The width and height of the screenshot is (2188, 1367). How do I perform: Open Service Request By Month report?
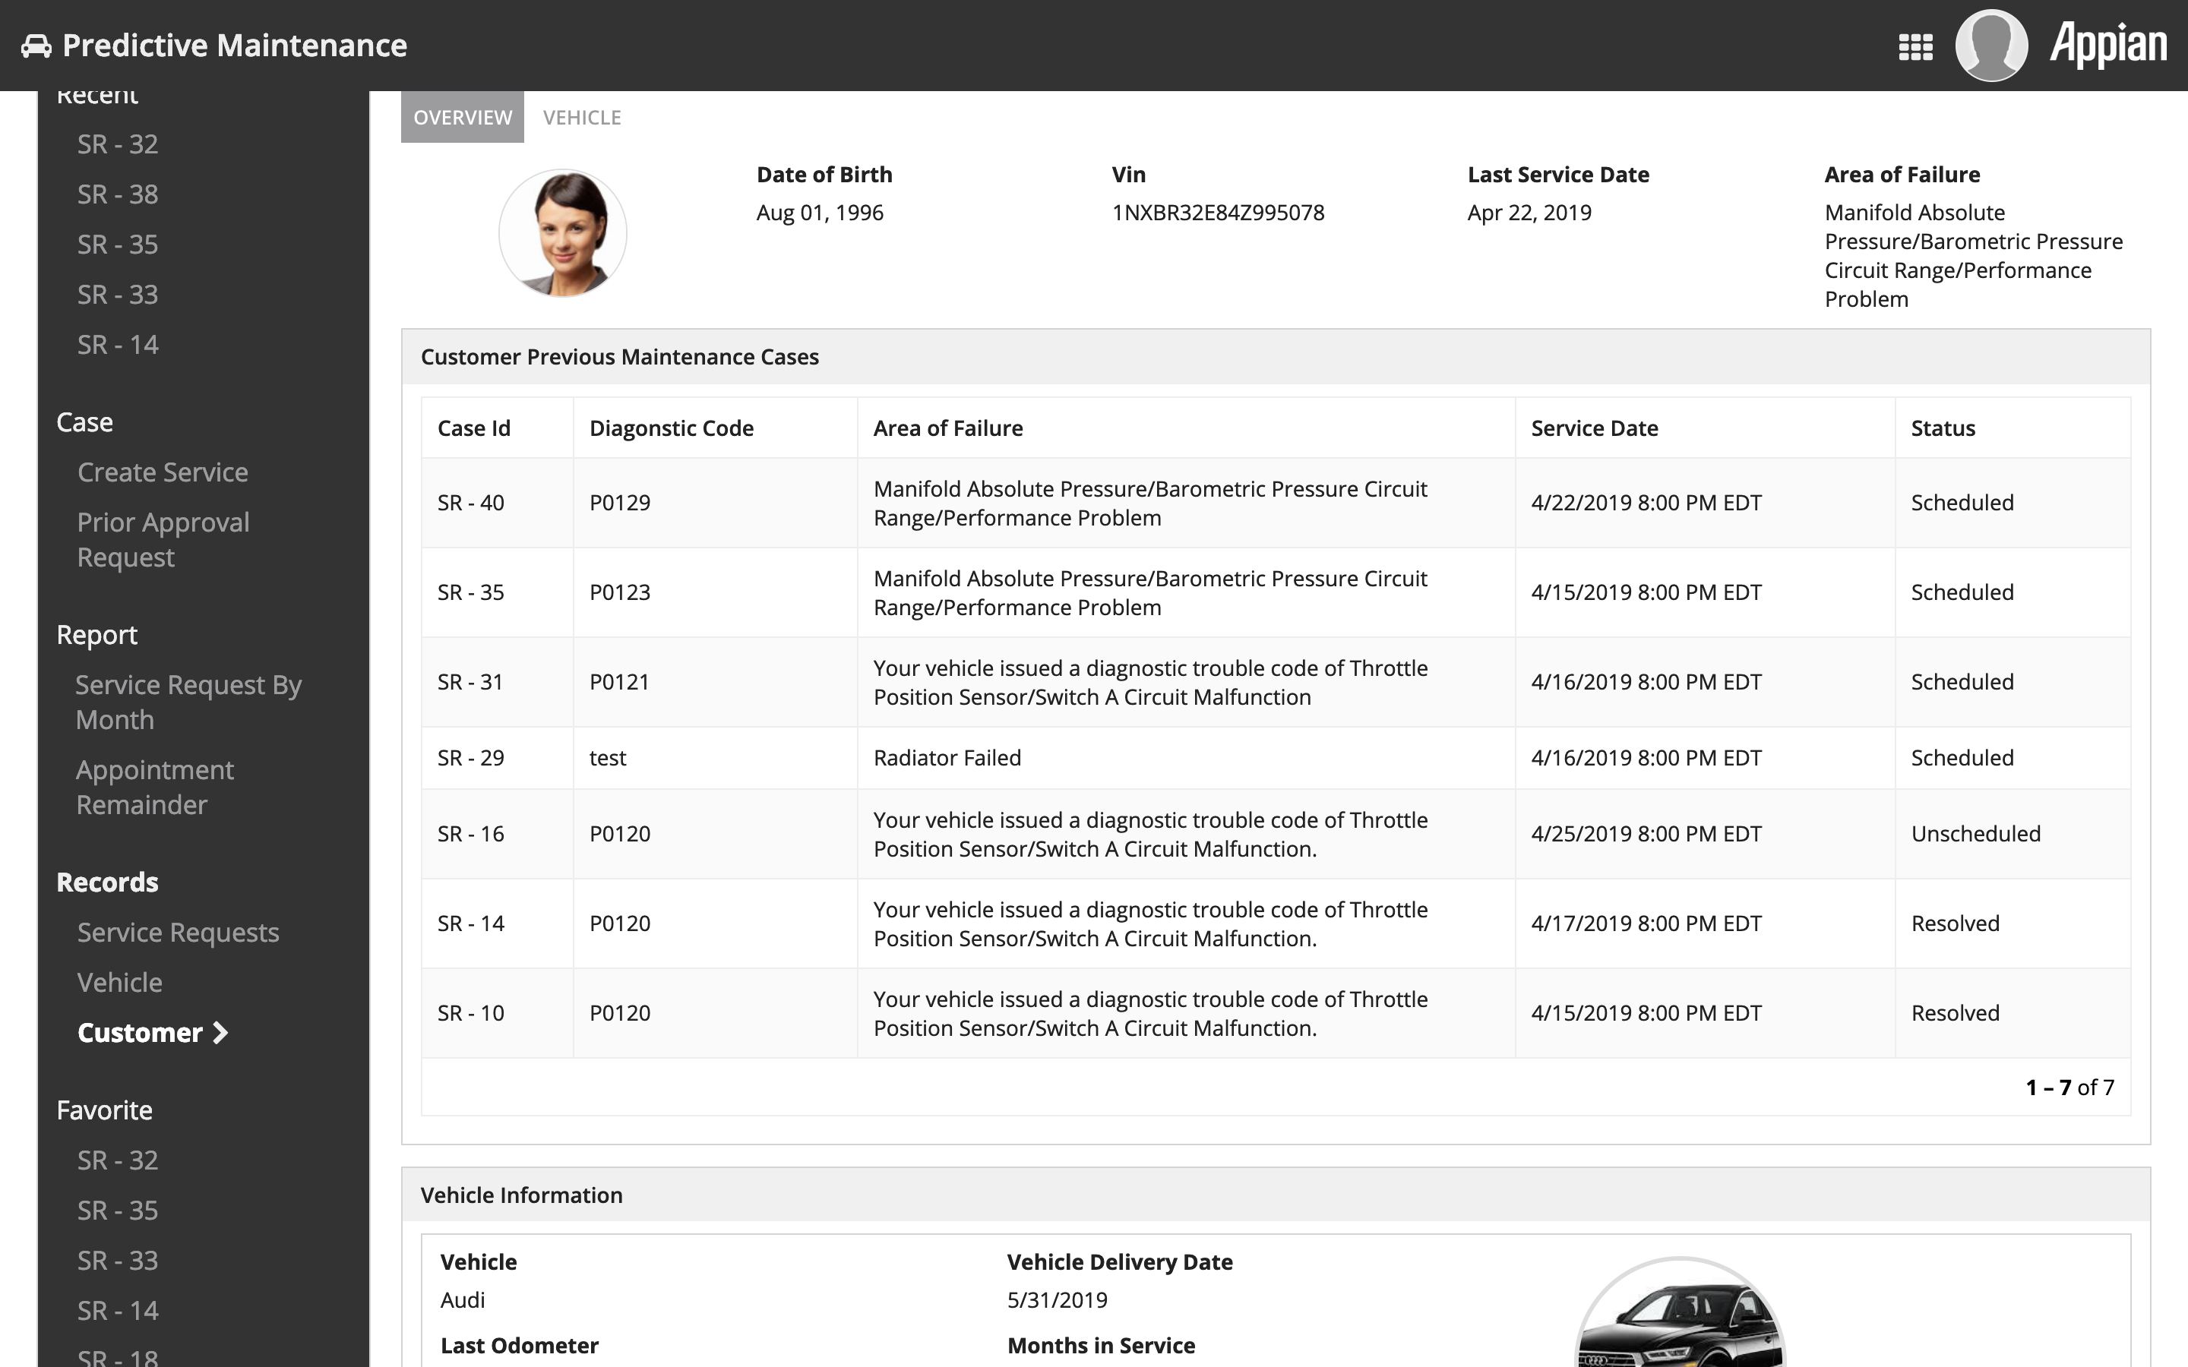(x=188, y=702)
